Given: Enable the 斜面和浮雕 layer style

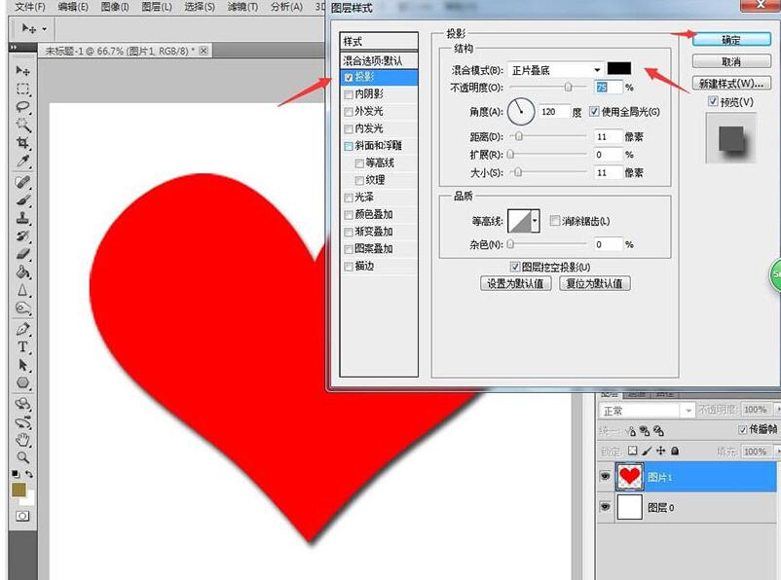Looking at the screenshot, I should pyautogui.click(x=349, y=145).
